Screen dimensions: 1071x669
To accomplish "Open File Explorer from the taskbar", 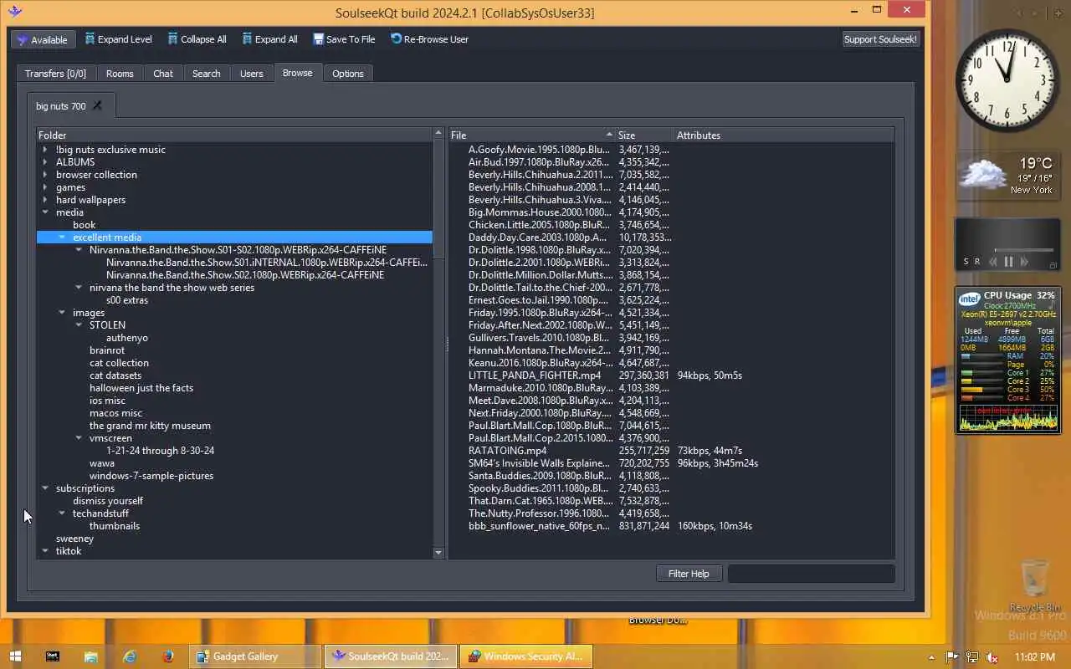I will (x=90, y=656).
